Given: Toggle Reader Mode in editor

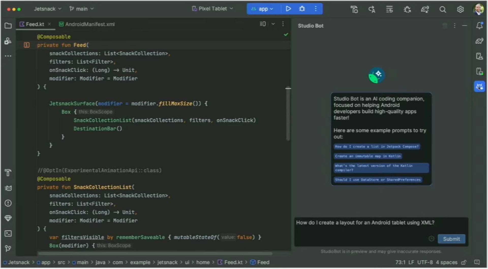Looking at the screenshot, I should (x=263, y=24).
